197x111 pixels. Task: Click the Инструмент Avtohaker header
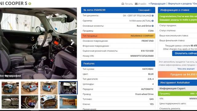(x=177, y=83)
